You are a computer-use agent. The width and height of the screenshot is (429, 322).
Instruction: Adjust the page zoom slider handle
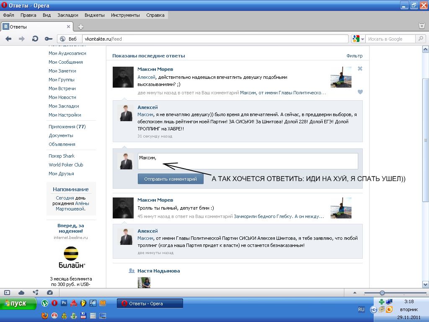pos(382,293)
